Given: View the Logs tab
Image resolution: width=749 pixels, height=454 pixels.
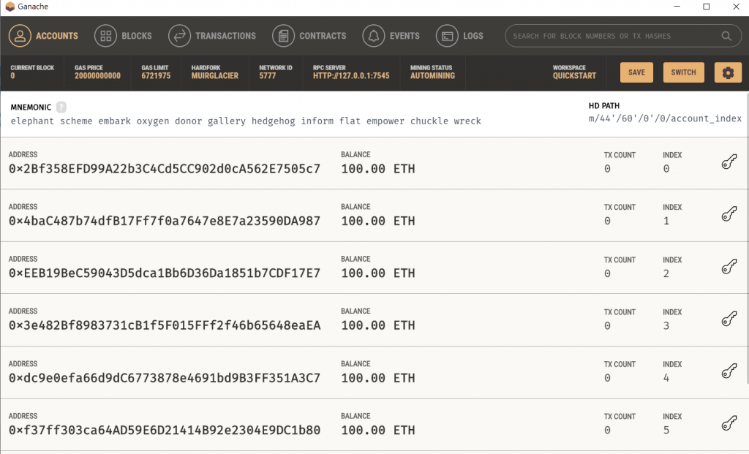Looking at the screenshot, I should tap(459, 36).
